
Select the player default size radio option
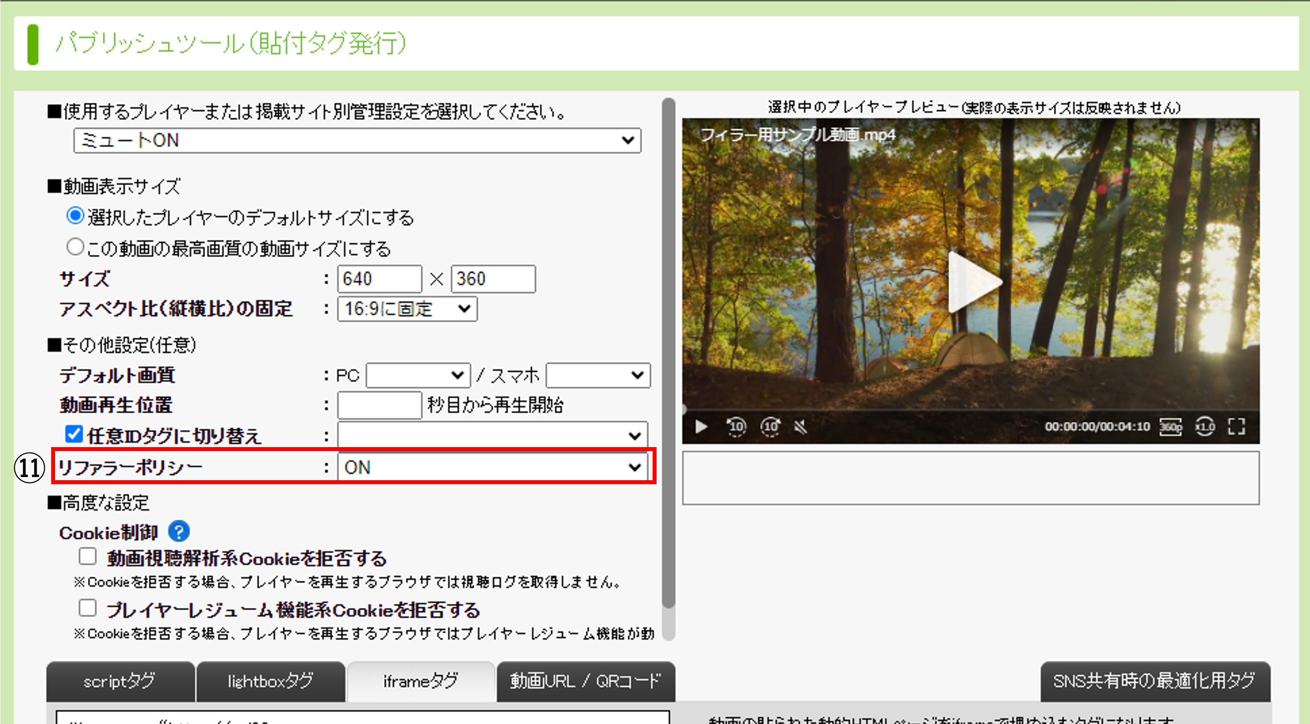pyautogui.click(x=75, y=216)
